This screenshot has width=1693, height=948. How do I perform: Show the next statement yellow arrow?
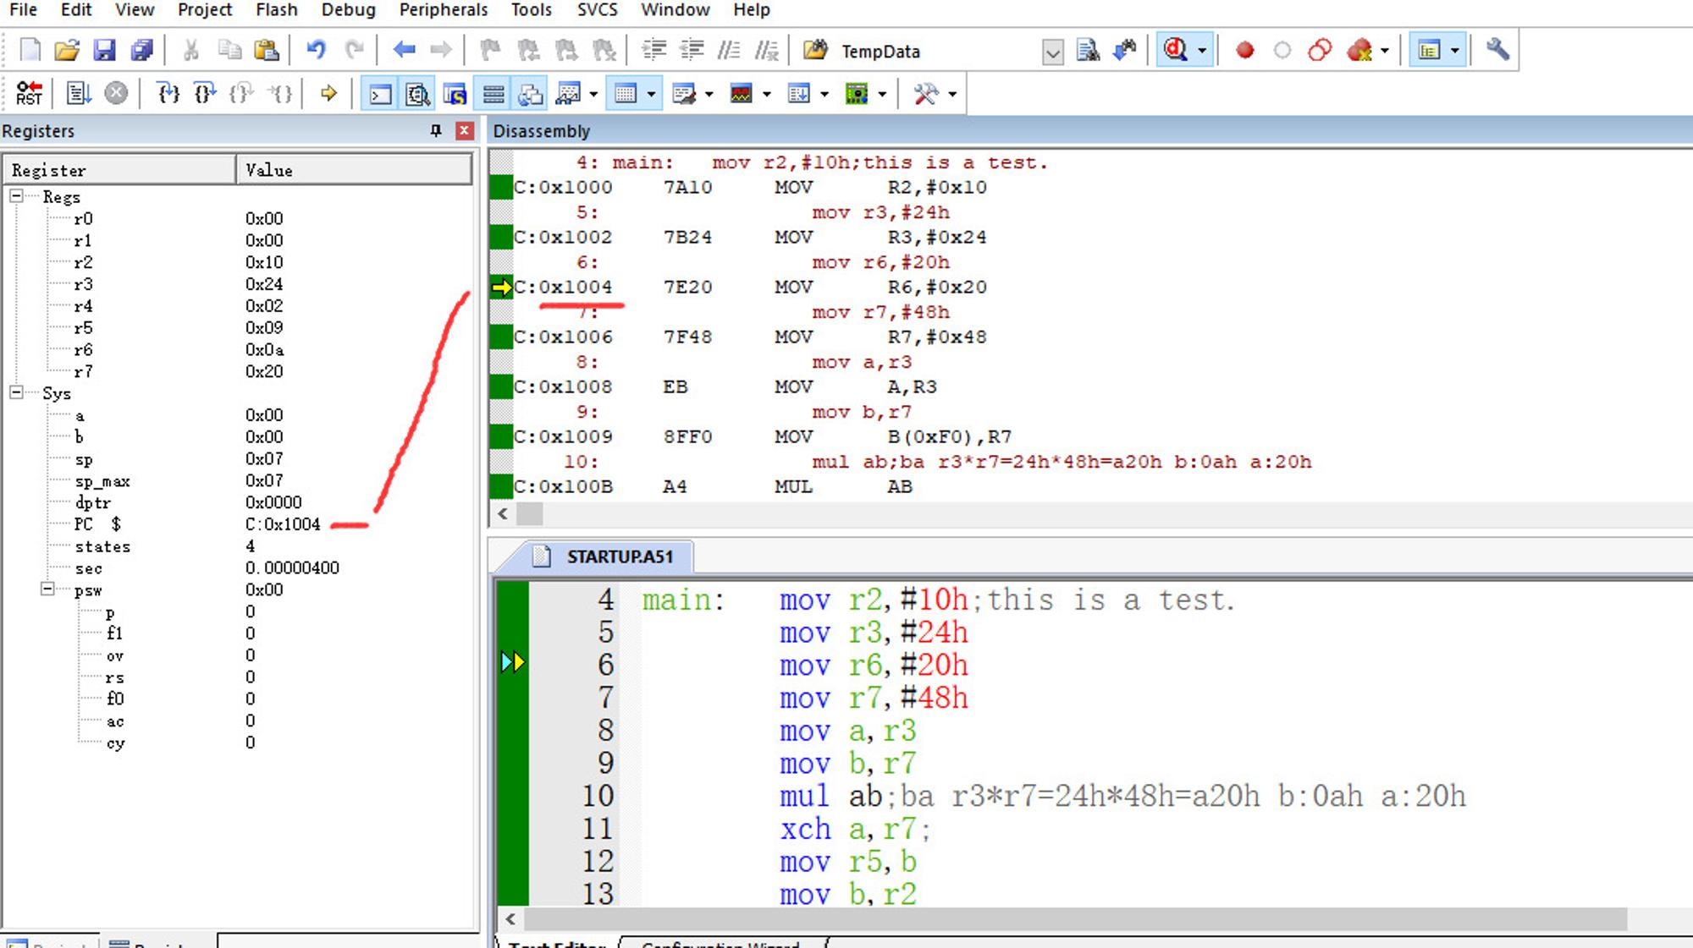click(x=328, y=94)
